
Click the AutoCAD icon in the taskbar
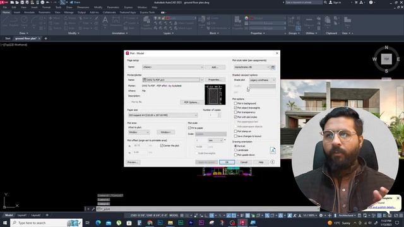pyautogui.click(x=242, y=223)
